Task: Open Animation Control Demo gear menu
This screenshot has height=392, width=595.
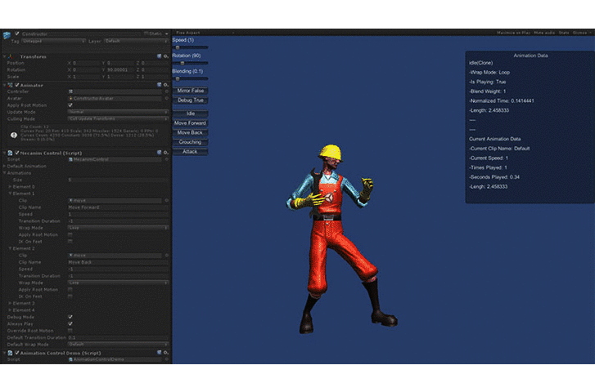Action: pos(166,353)
